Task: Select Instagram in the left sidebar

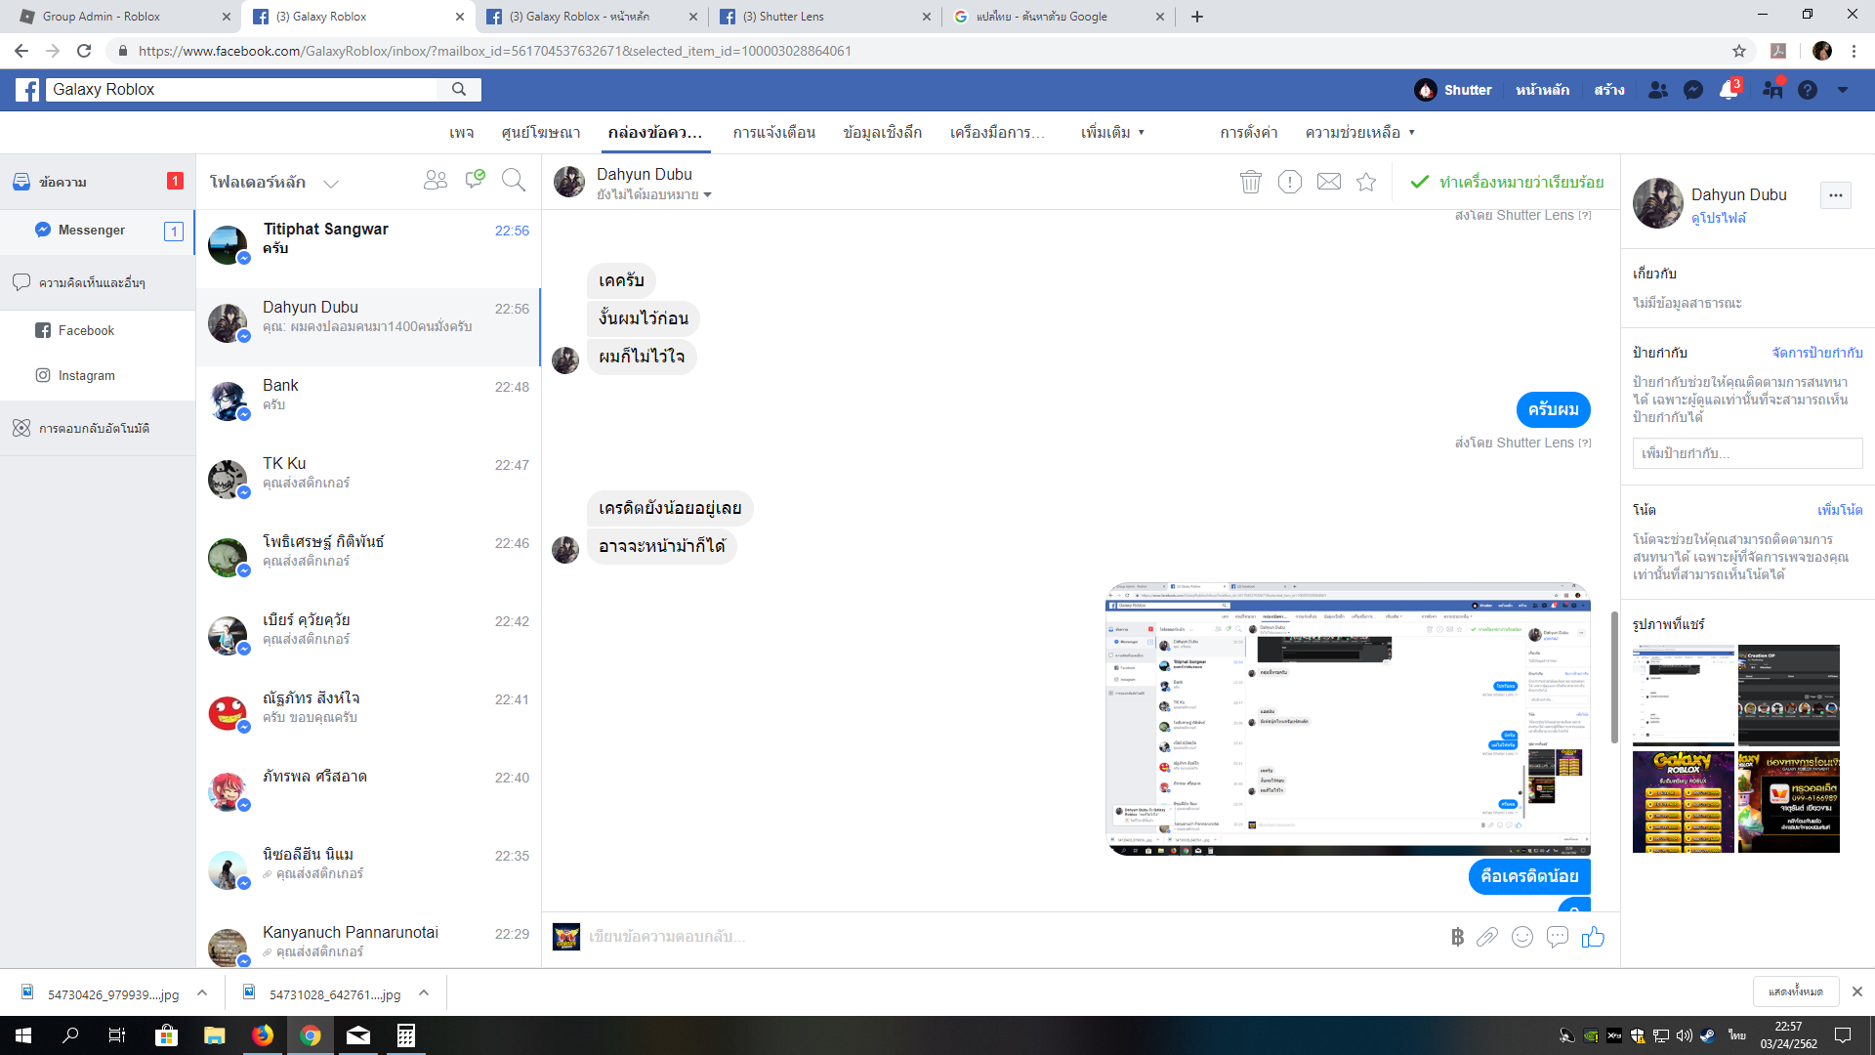Action: click(98, 375)
